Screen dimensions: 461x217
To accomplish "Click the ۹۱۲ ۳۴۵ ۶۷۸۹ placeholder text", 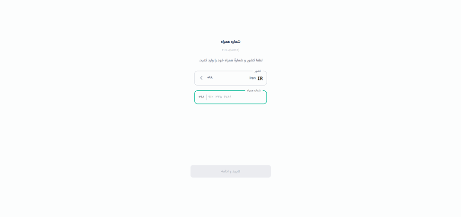I will pyautogui.click(x=220, y=97).
